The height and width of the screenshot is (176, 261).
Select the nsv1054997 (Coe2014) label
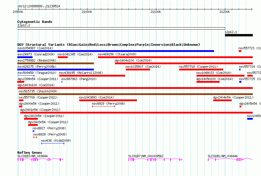pos(35,48)
